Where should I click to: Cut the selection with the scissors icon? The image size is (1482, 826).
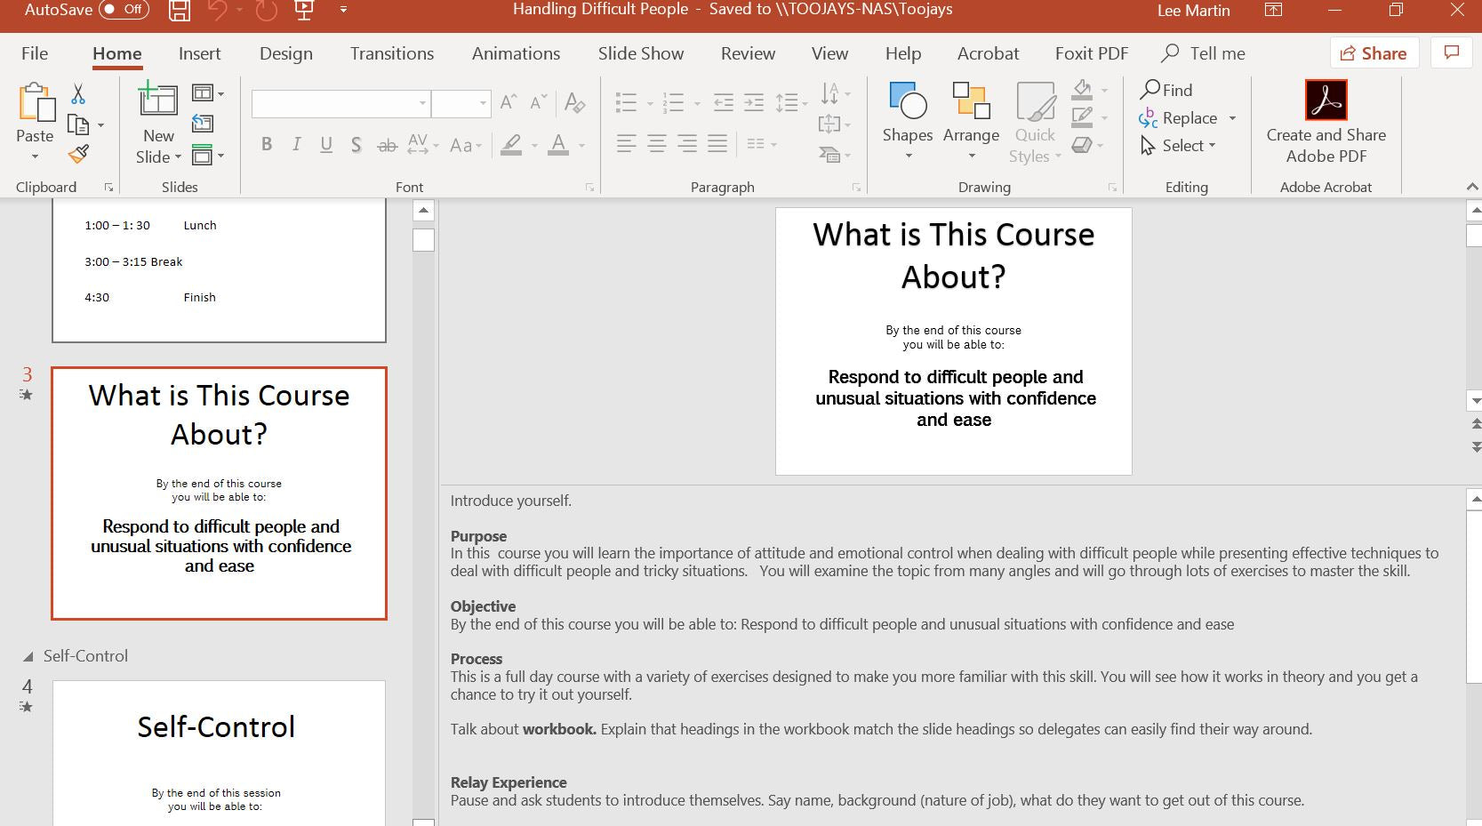pos(78,93)
